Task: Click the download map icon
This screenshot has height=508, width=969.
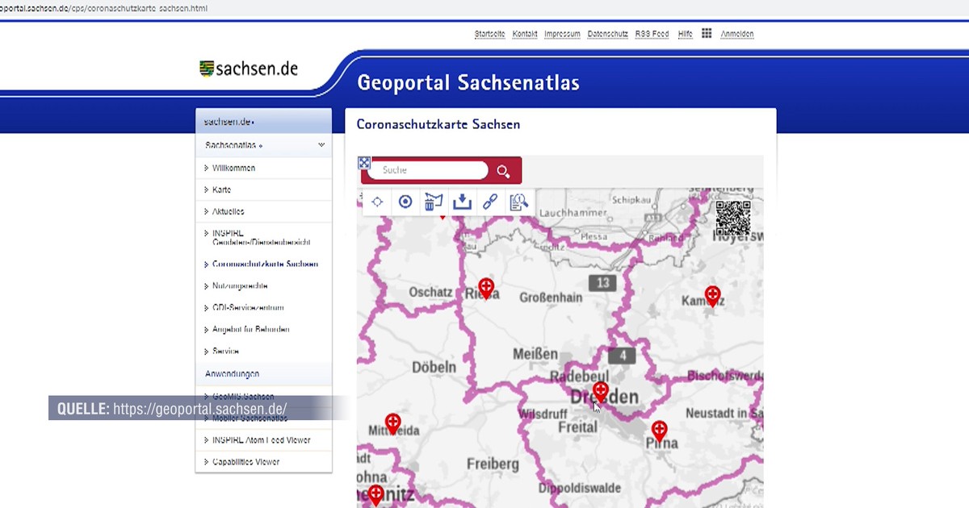Action: 462,202
